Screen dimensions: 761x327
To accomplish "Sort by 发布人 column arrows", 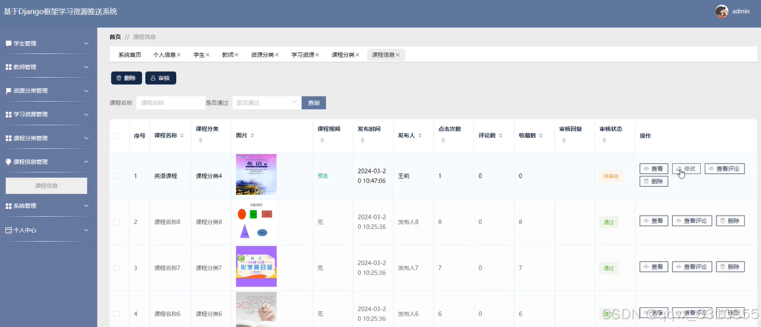I will (x=419, y=136).
